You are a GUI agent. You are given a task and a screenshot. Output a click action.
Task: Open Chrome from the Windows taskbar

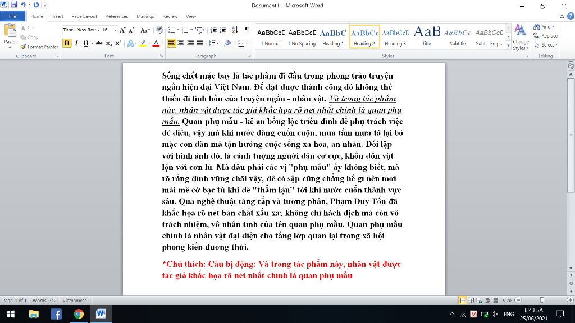tap(79, 314)
